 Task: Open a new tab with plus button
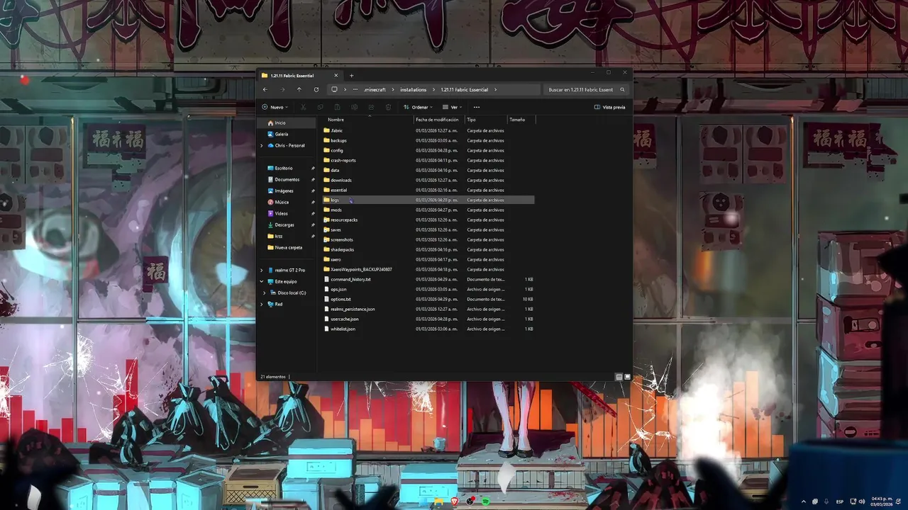(351, 76)
